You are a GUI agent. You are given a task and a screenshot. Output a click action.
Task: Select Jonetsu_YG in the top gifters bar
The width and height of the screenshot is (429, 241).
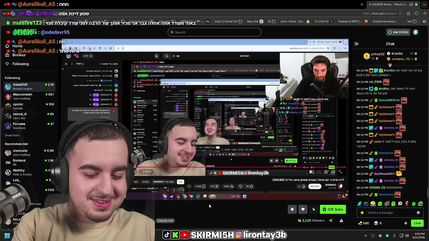click(x=401, y=59)
